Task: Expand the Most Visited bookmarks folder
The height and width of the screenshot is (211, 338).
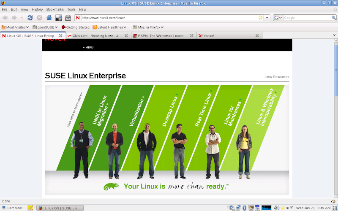Action: pos(15,27)
